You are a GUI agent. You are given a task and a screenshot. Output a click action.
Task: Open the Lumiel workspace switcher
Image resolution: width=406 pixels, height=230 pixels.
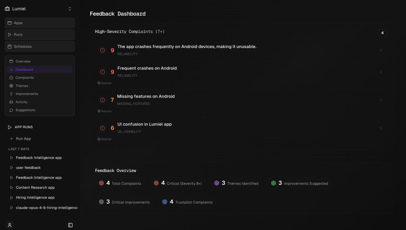[x=70, y=9]
